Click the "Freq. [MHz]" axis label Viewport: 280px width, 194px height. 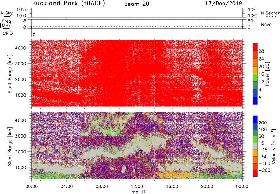pos(6,24)
